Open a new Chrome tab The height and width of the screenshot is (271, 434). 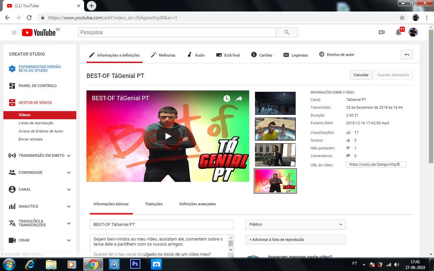click(x=92, y=5)
